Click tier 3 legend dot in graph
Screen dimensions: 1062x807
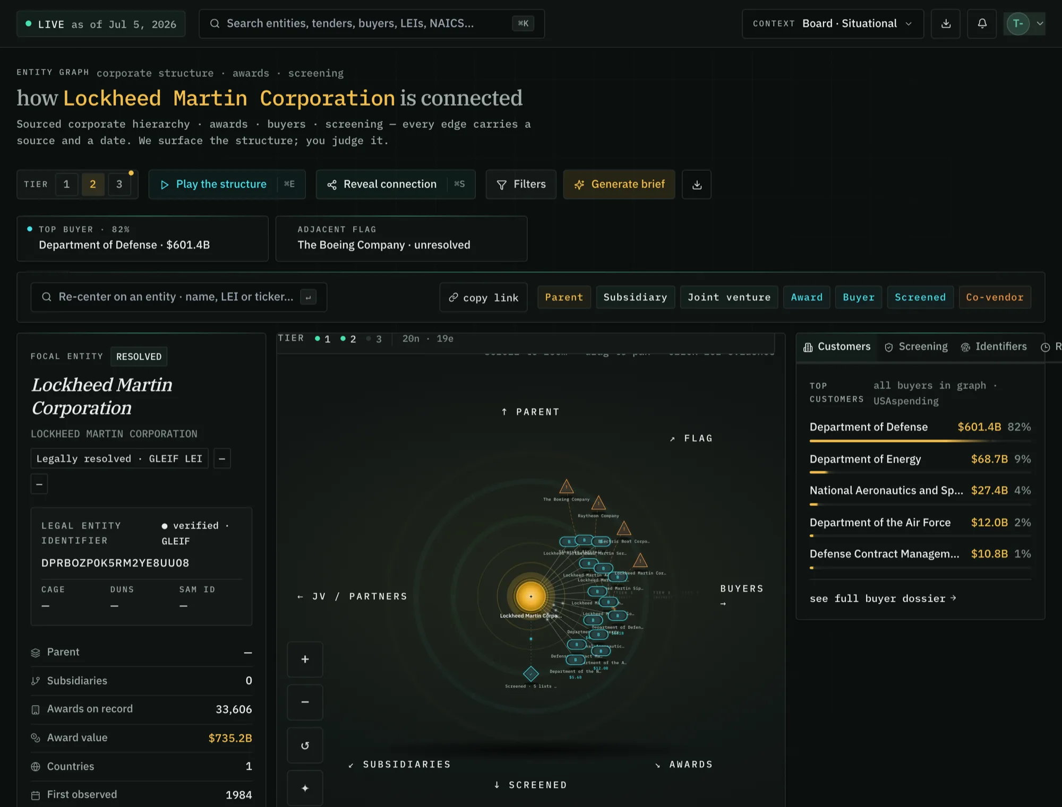click(369, 339)
